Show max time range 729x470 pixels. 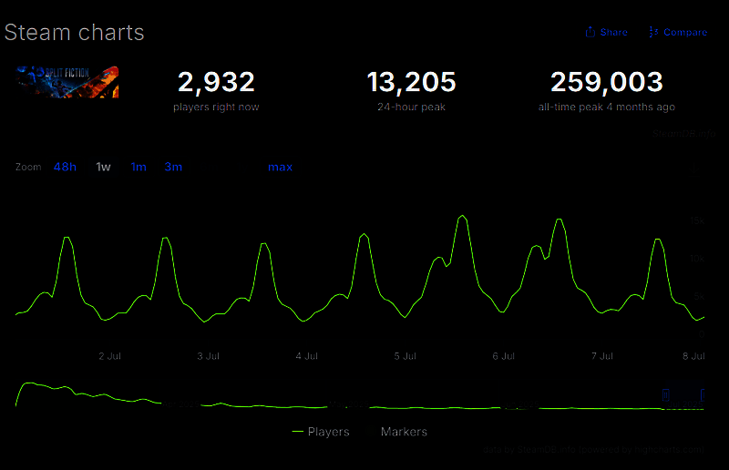pos(280,167)
